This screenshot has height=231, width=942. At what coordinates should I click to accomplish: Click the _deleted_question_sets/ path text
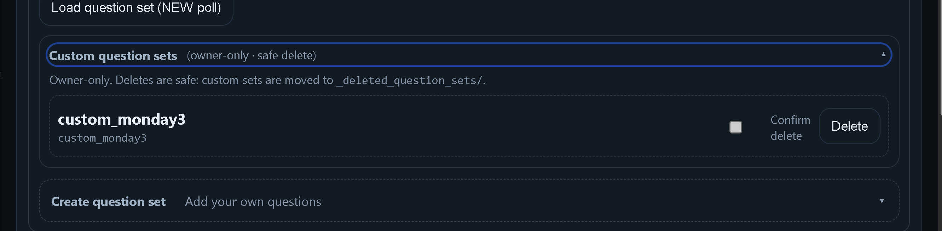409,80
